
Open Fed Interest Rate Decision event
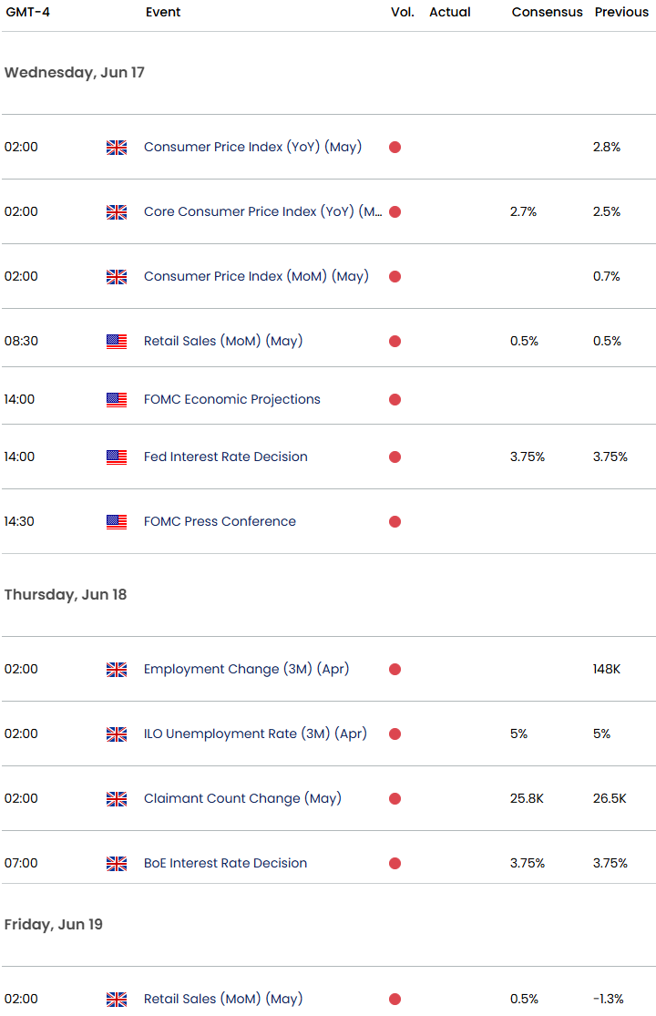coord(225,457)
